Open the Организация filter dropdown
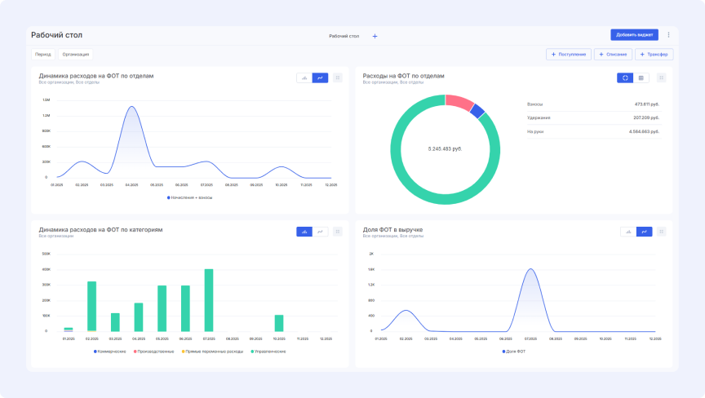 coord(76,55)
